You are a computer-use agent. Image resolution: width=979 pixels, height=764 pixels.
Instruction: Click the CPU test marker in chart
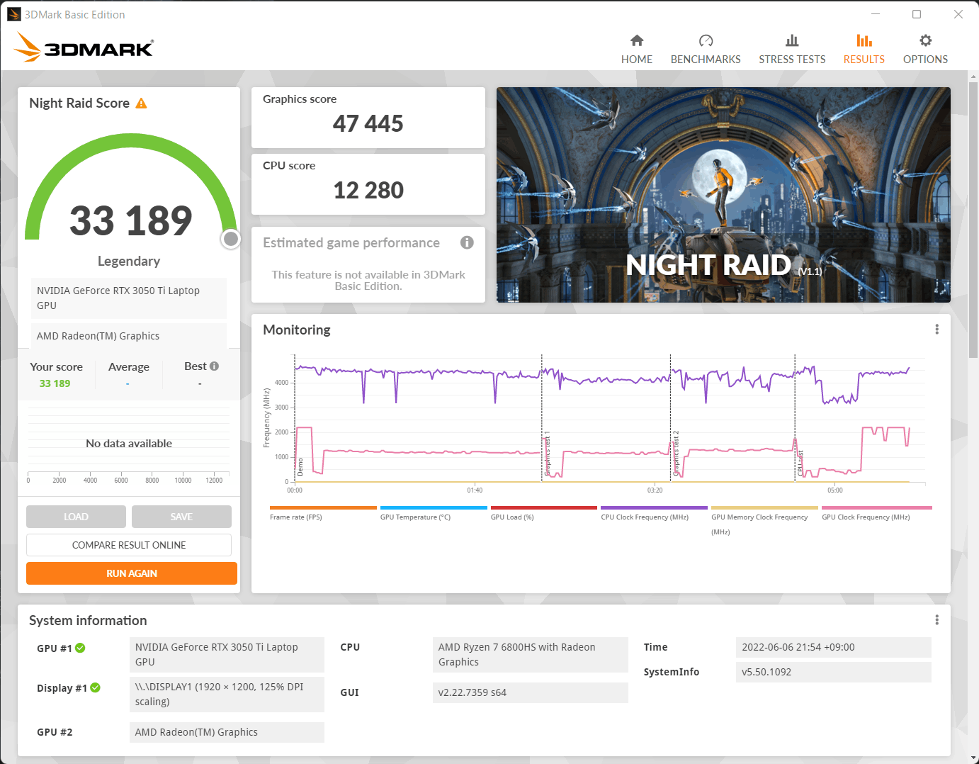800,462
